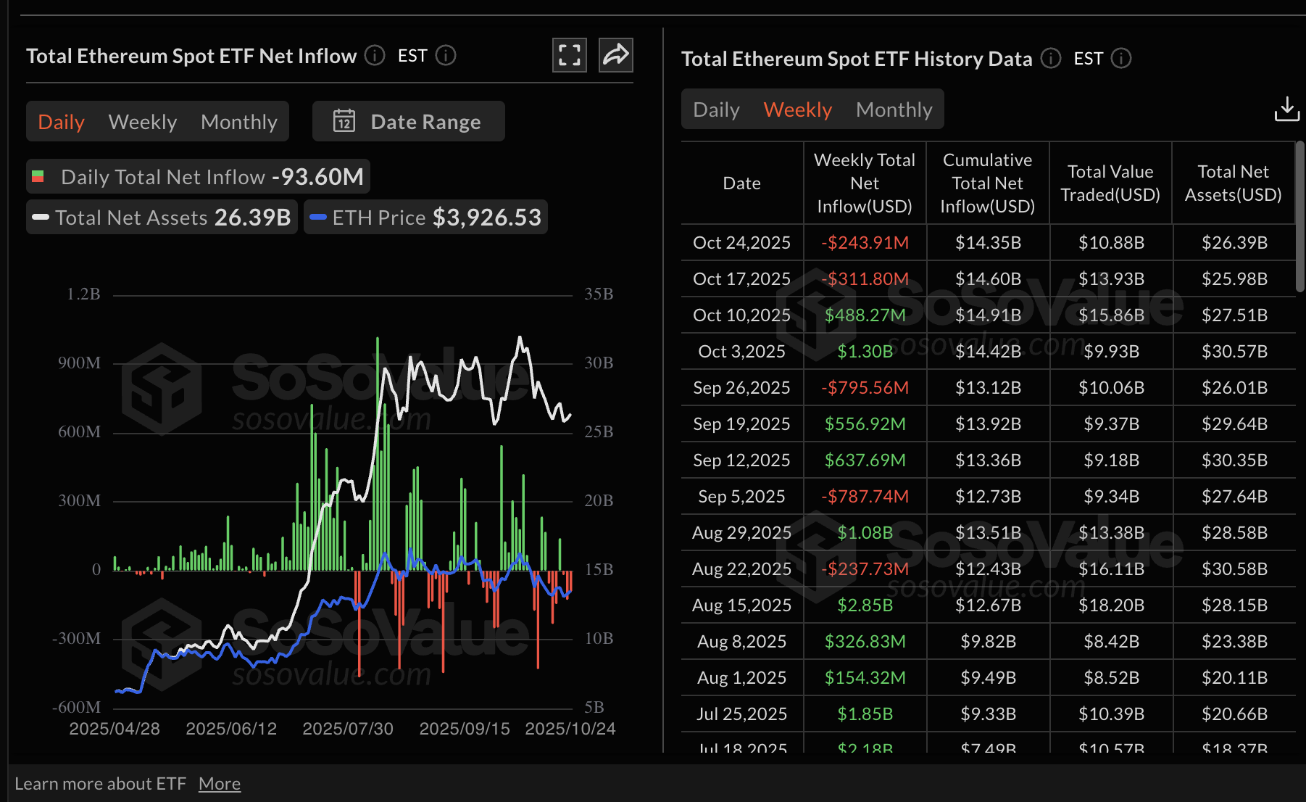Switch chart to Weekly view

click(143, 122)
